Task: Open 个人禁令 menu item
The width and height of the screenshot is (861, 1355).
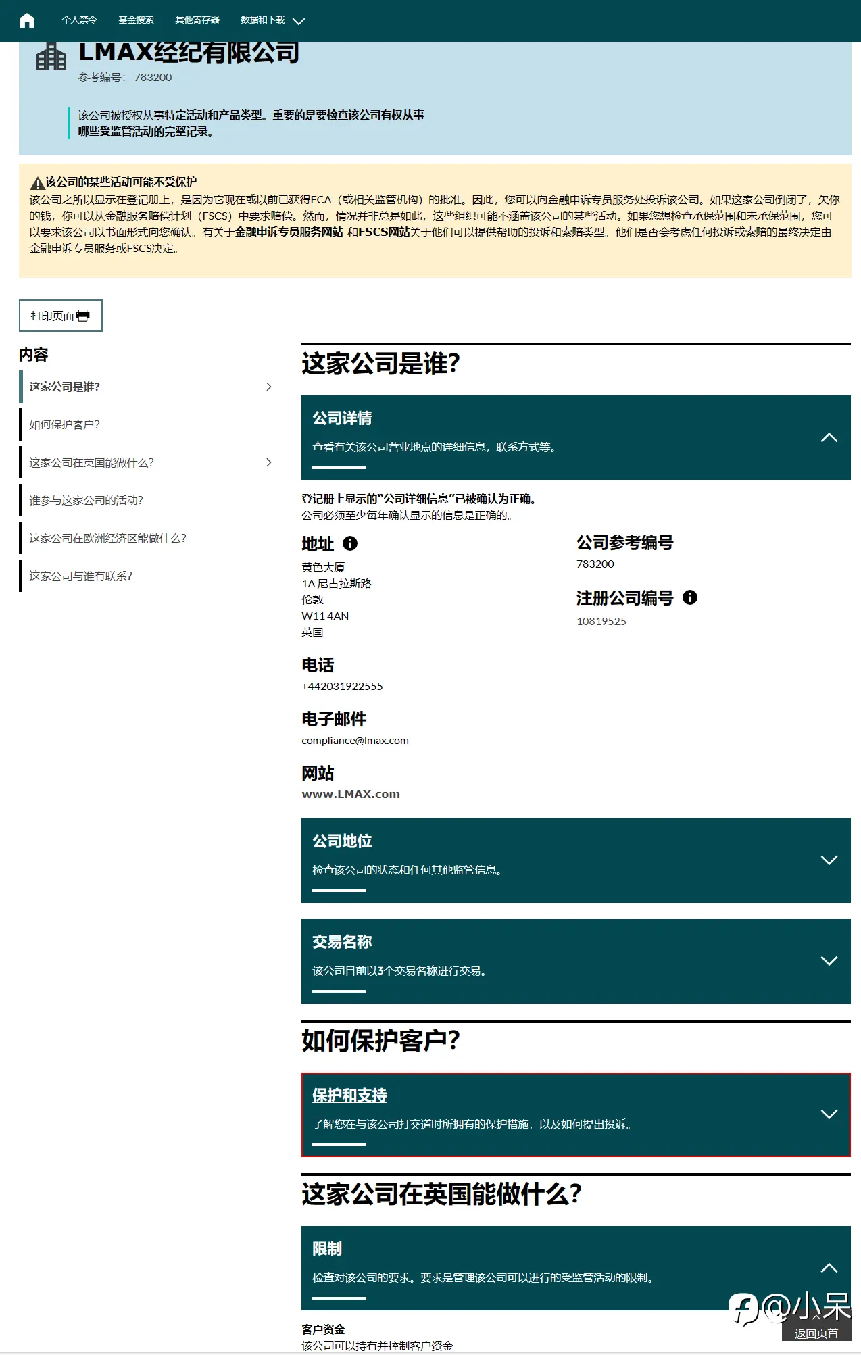Action: [x=79, y=20]
